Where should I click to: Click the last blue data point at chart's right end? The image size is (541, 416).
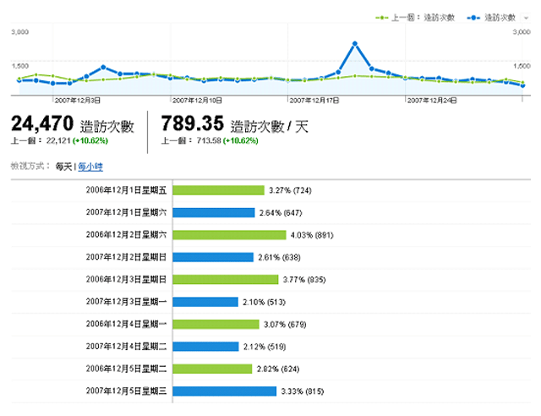click(x=523, y=85)
